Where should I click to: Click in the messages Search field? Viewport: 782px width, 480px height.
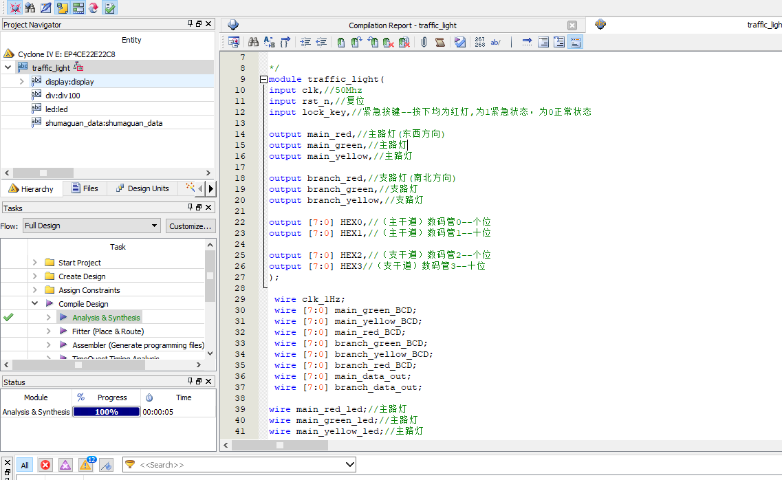(239, 465)
